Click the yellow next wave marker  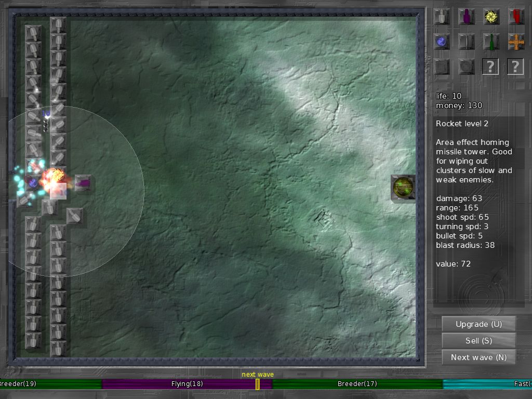coord(257,384)
